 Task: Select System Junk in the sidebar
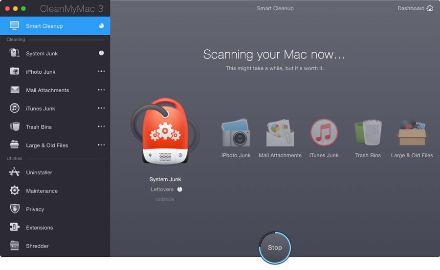[55, 53]
